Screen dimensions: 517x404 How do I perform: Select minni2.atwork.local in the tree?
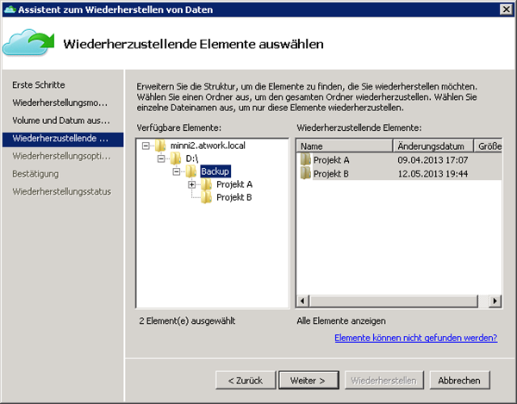pyautogui.click(x=208, y=146)
